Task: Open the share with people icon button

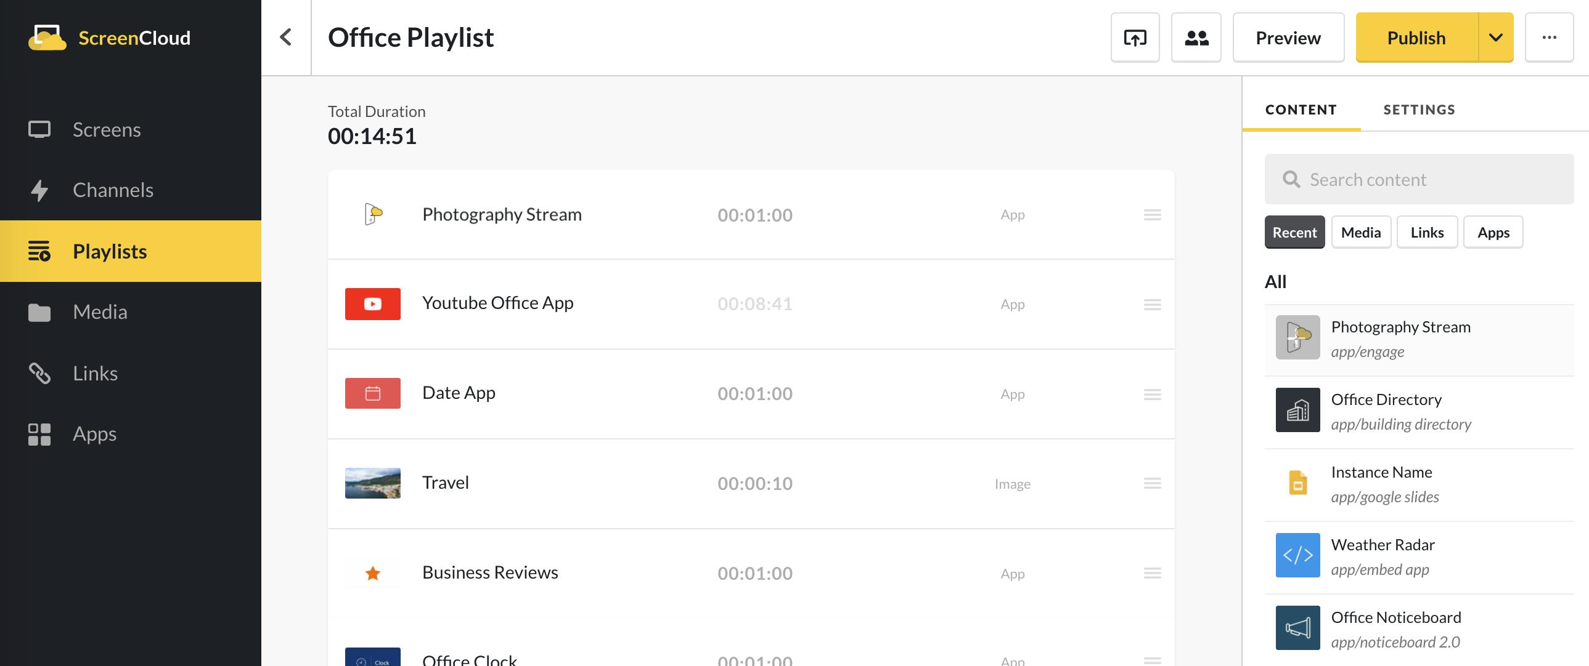Action: (1196, 38)
